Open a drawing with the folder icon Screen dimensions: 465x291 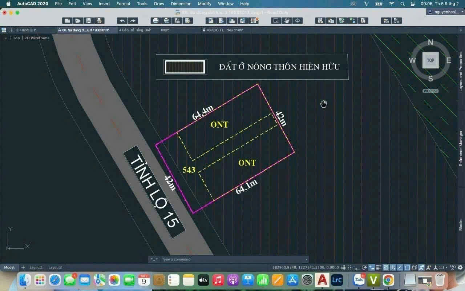(77, 21)
